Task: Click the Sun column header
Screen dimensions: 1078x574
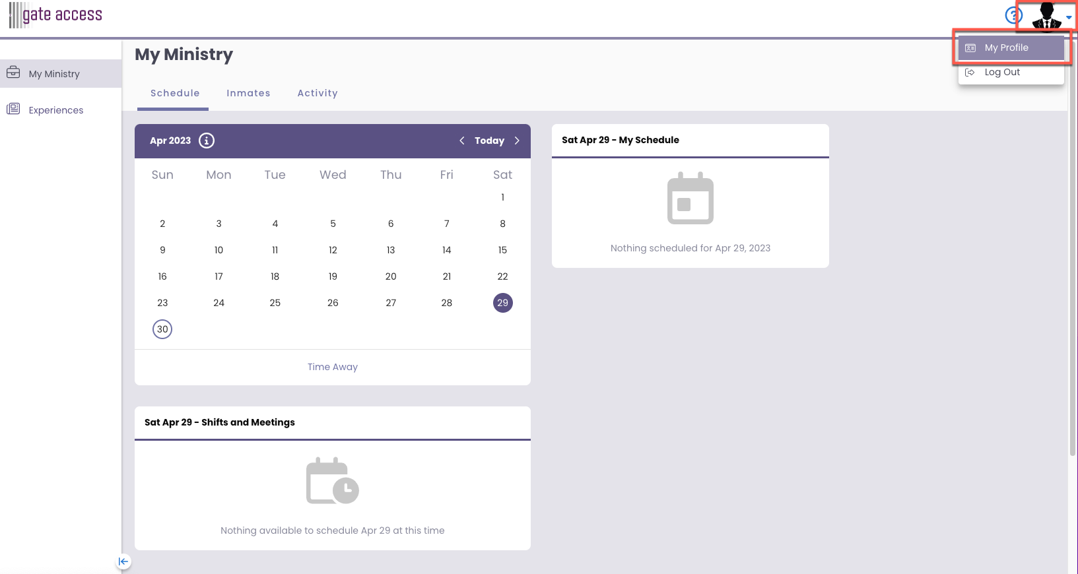Action: pyautogui.click(x=162, y=175)
